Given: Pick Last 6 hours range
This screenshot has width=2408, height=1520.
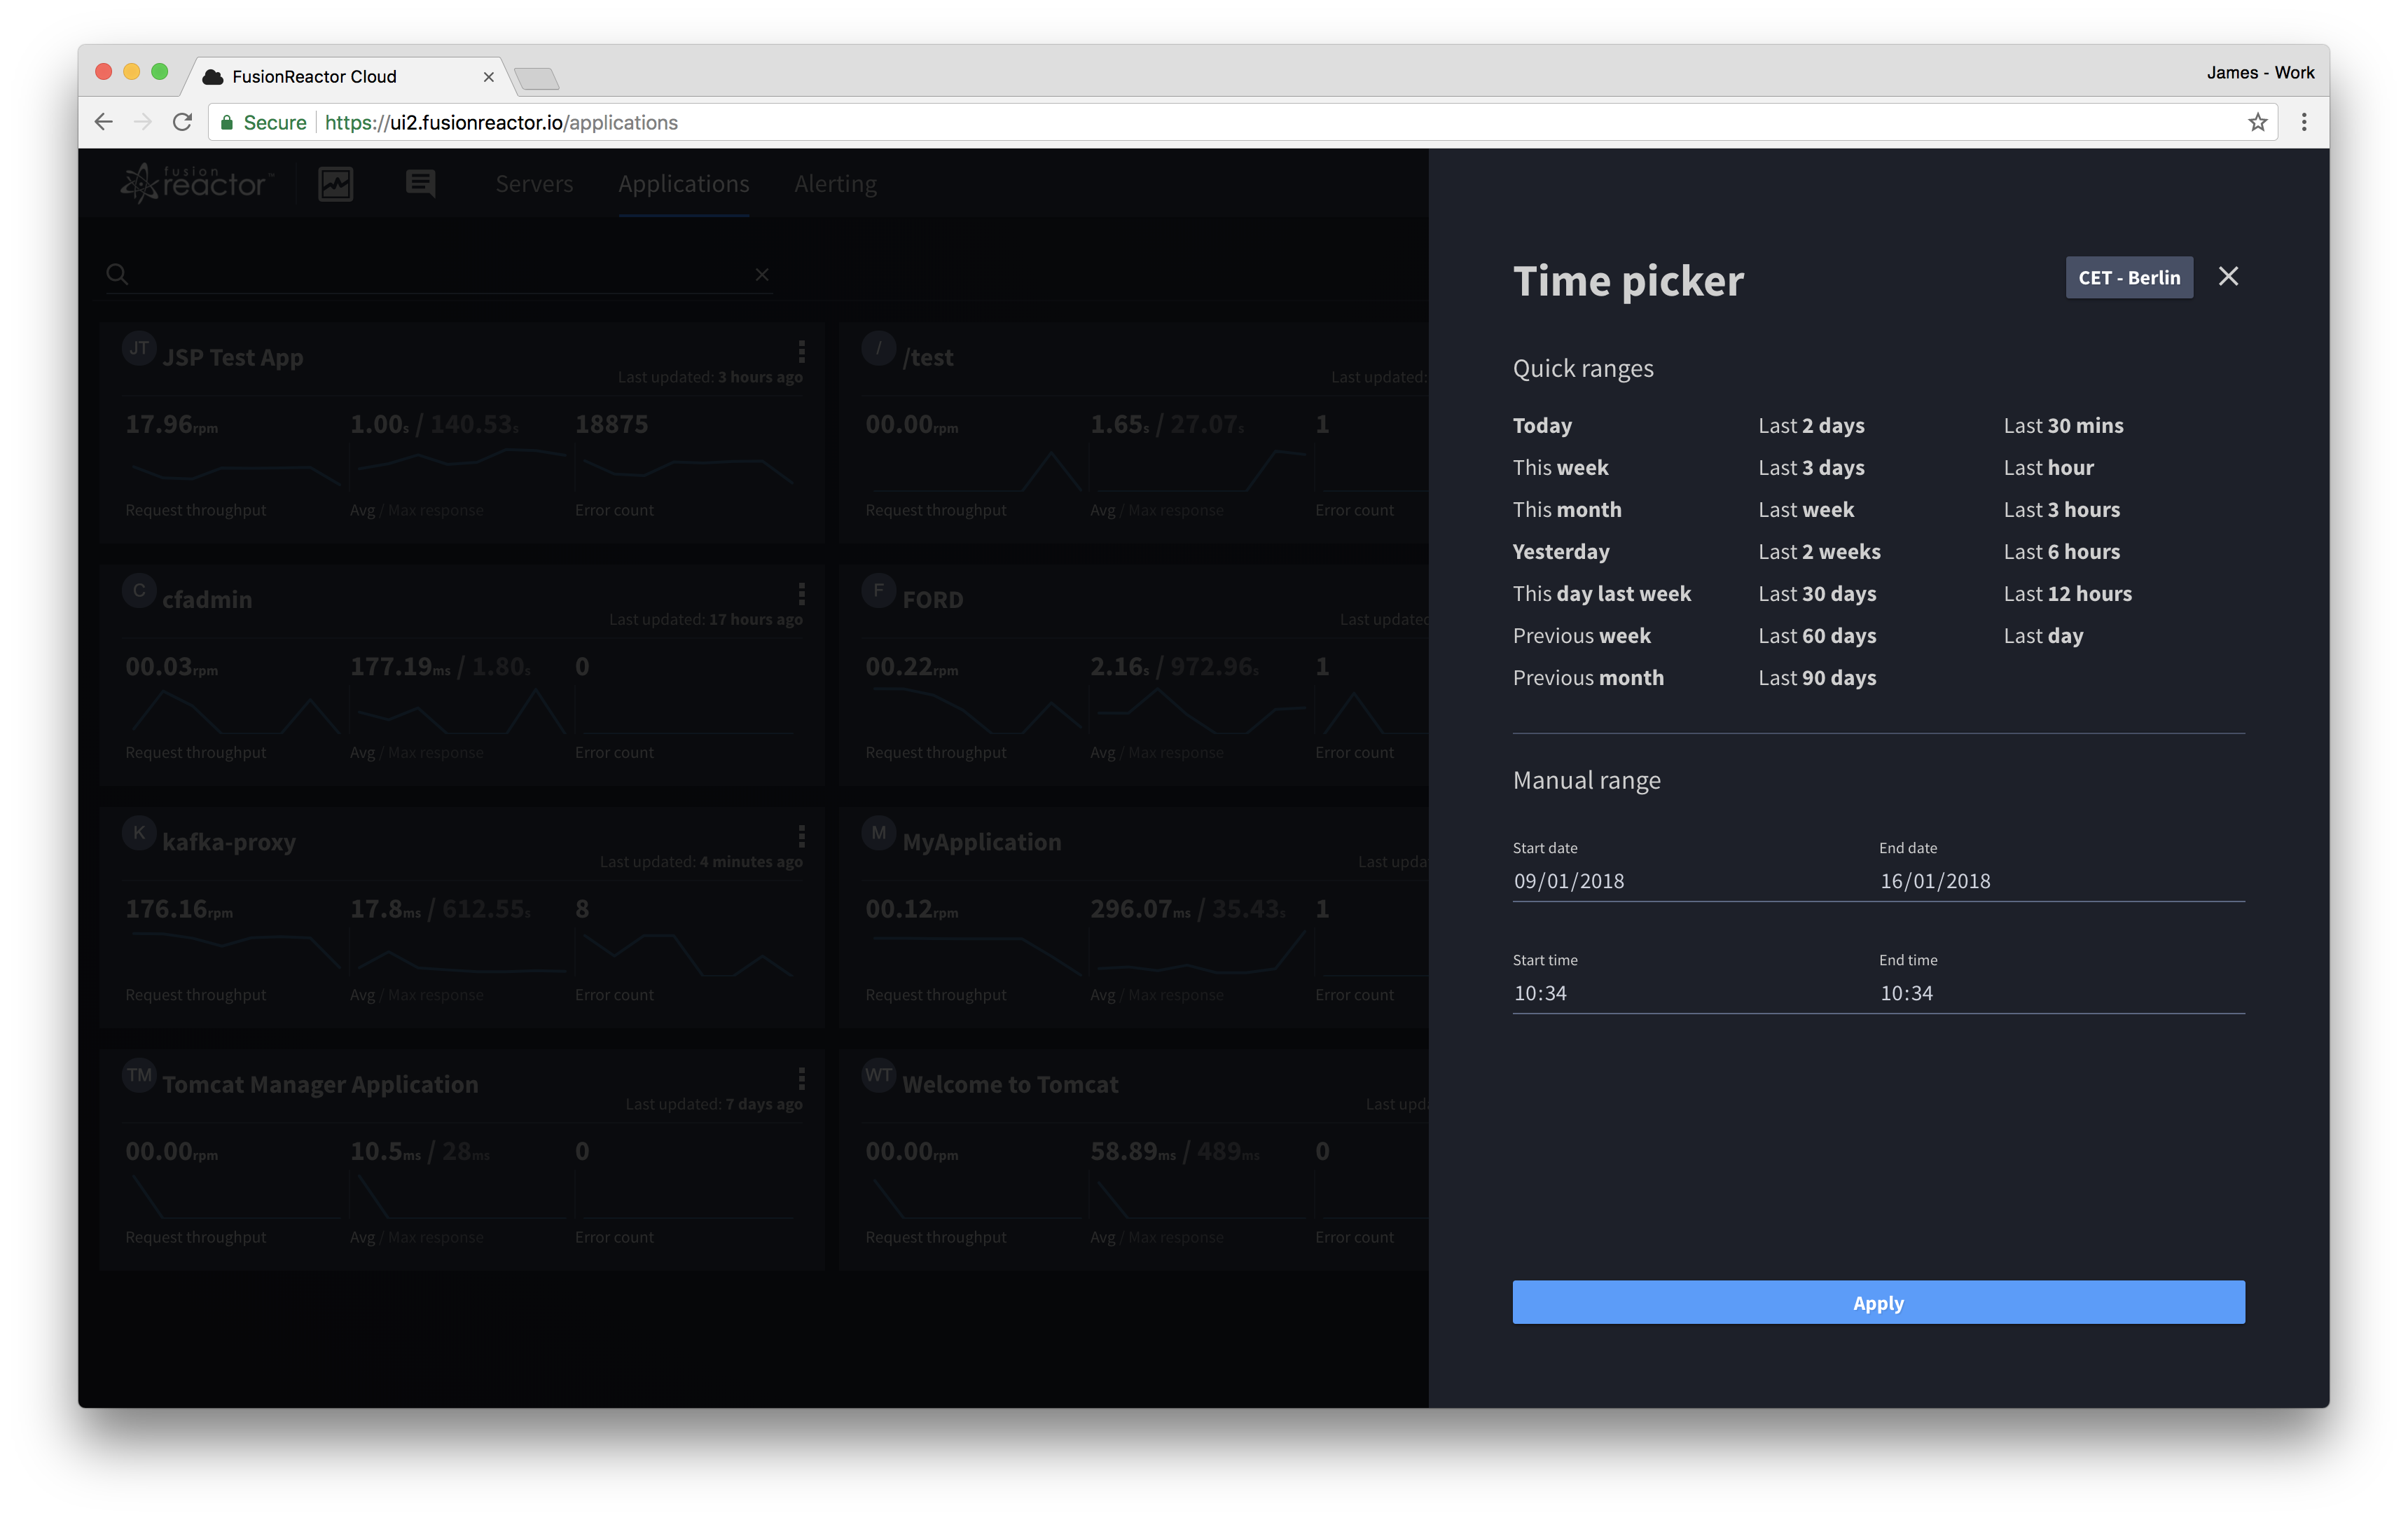Looking at the screenshot, I should click(x=2061, y=551).
